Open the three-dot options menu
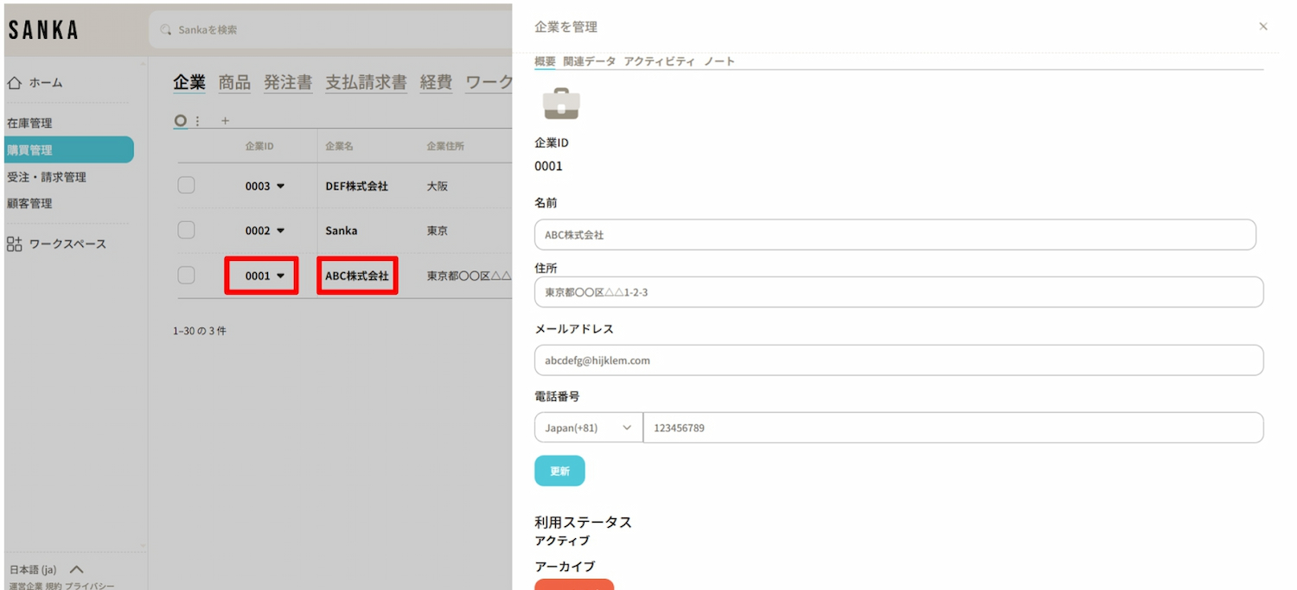The width and height of the screenshot is (1297, 590). [198, 121]
